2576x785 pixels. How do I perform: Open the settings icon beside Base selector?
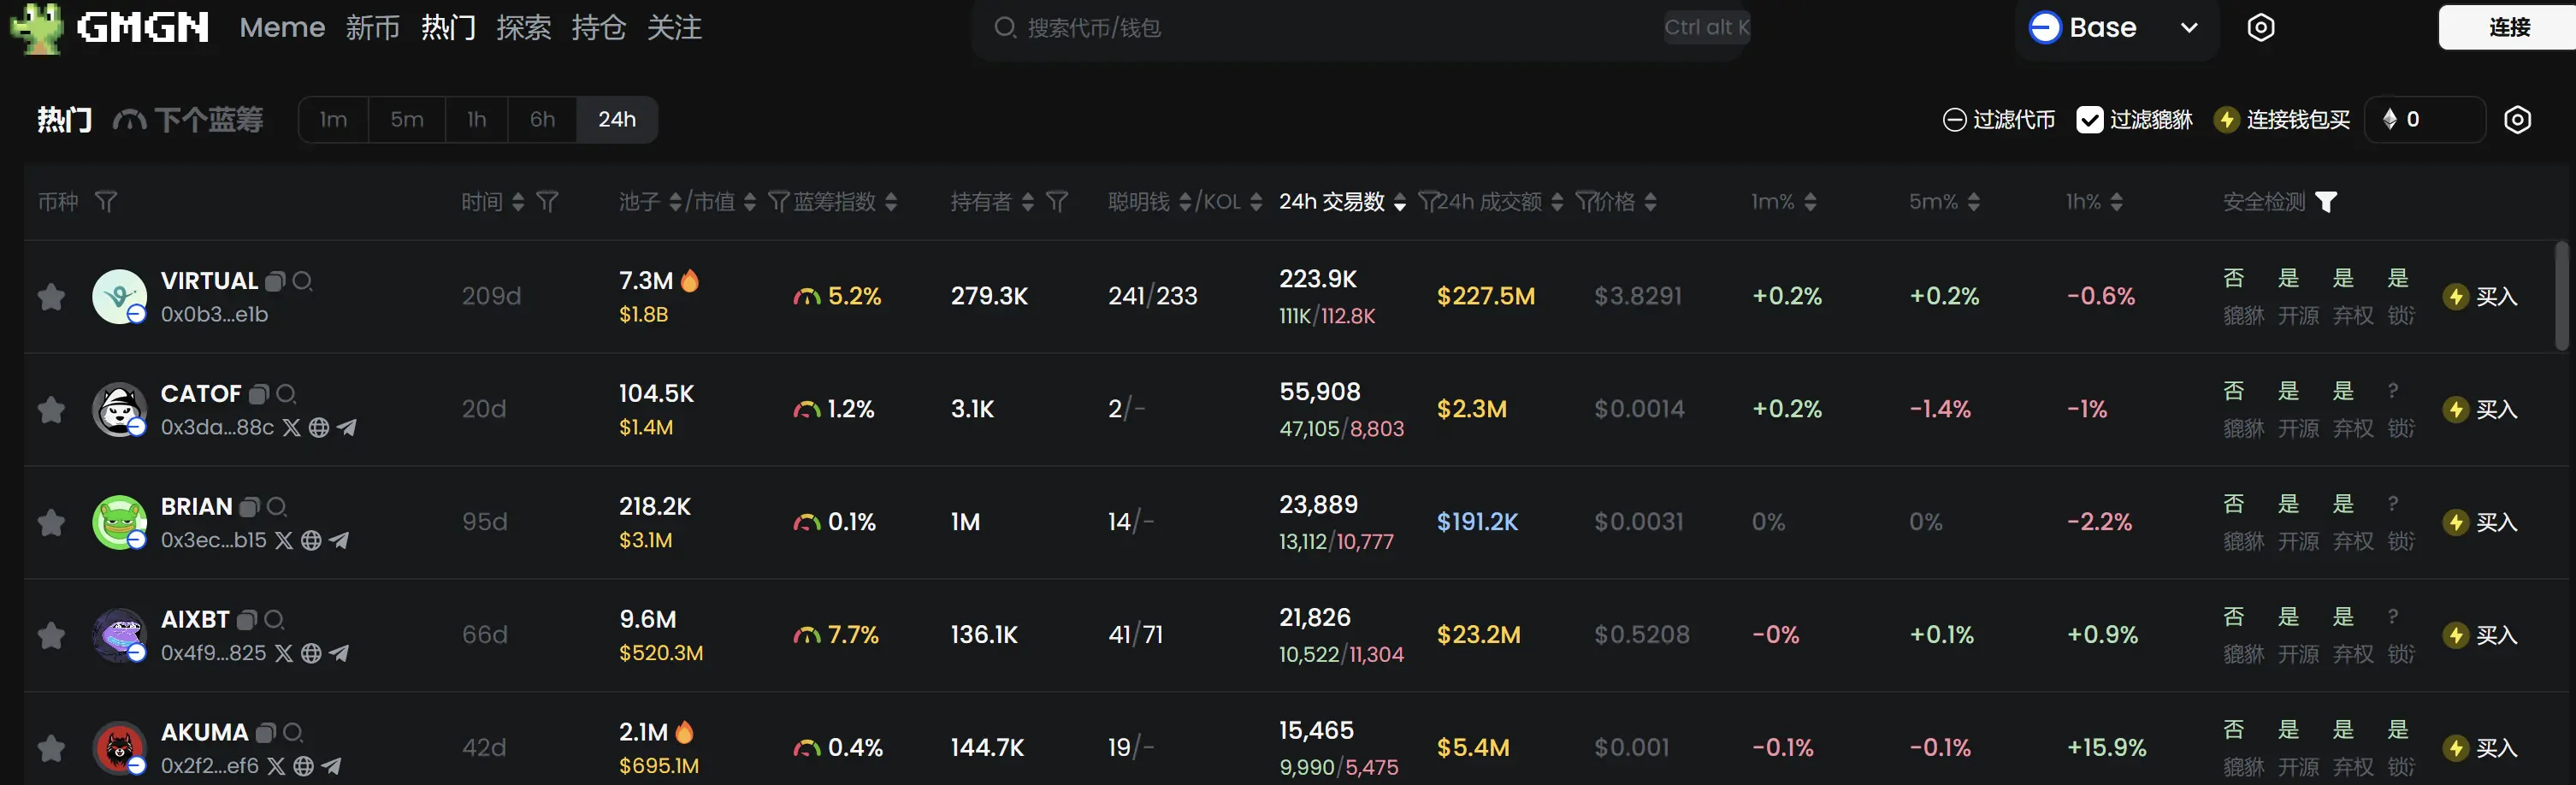2261,28
